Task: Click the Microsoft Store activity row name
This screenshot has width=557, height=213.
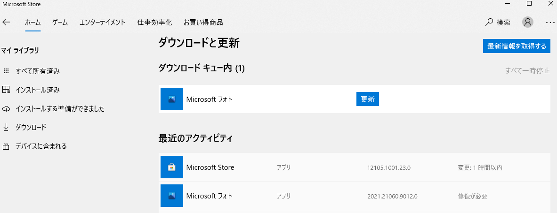Action: [x=210, y=167]
